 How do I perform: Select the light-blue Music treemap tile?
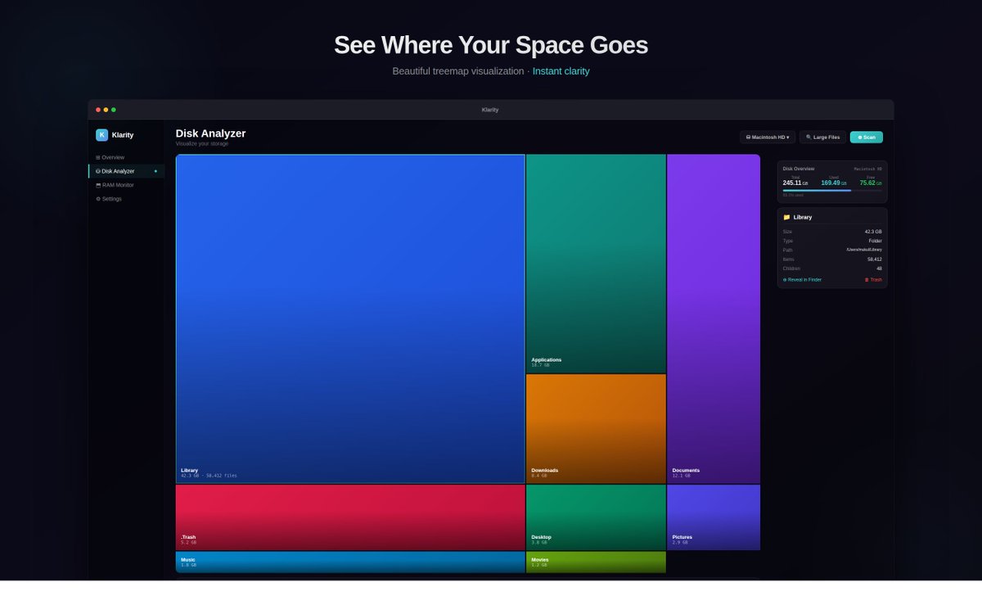tap(350, 562)
